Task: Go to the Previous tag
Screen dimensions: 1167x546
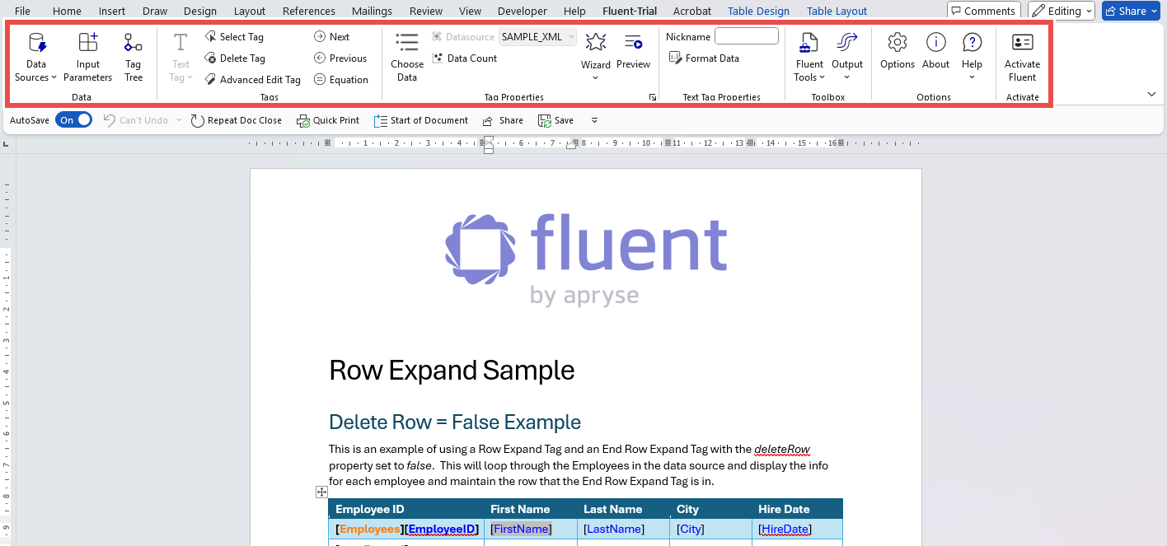Action: (340, 58)
